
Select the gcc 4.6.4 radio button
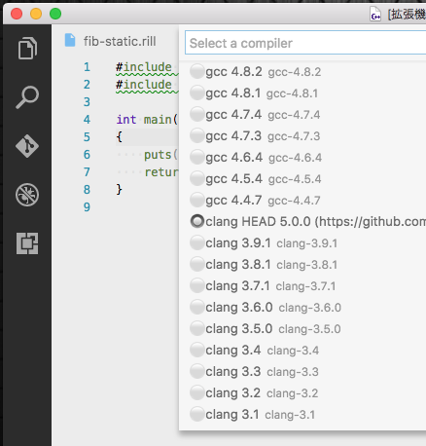[197, 157]
